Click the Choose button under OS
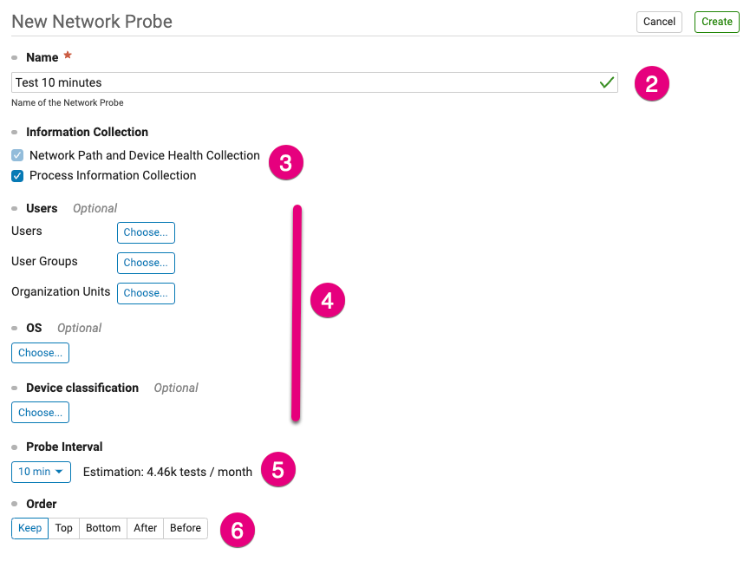The image size is (750, 561). click(40, 353)
